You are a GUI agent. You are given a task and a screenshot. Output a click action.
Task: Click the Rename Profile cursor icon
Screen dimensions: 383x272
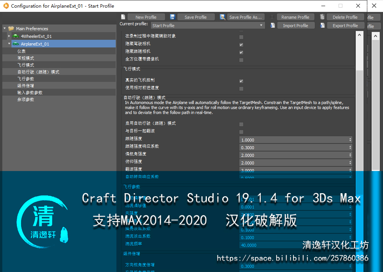click(x=272, y=17)
